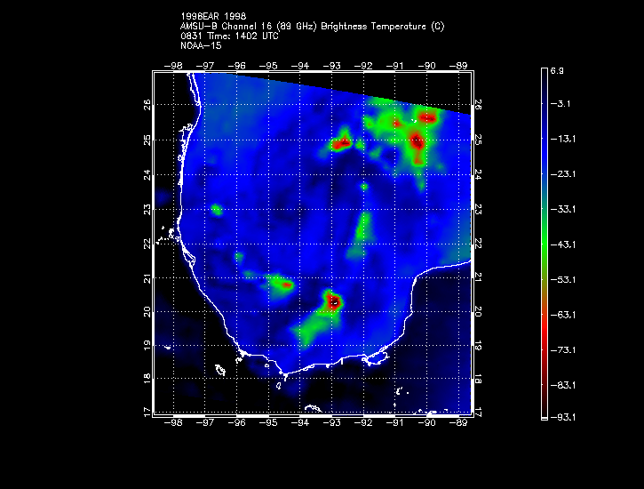This screenshot has height=489, width=644.
Task: Click the -93.1 color bar label
Action: pos(567,416)
